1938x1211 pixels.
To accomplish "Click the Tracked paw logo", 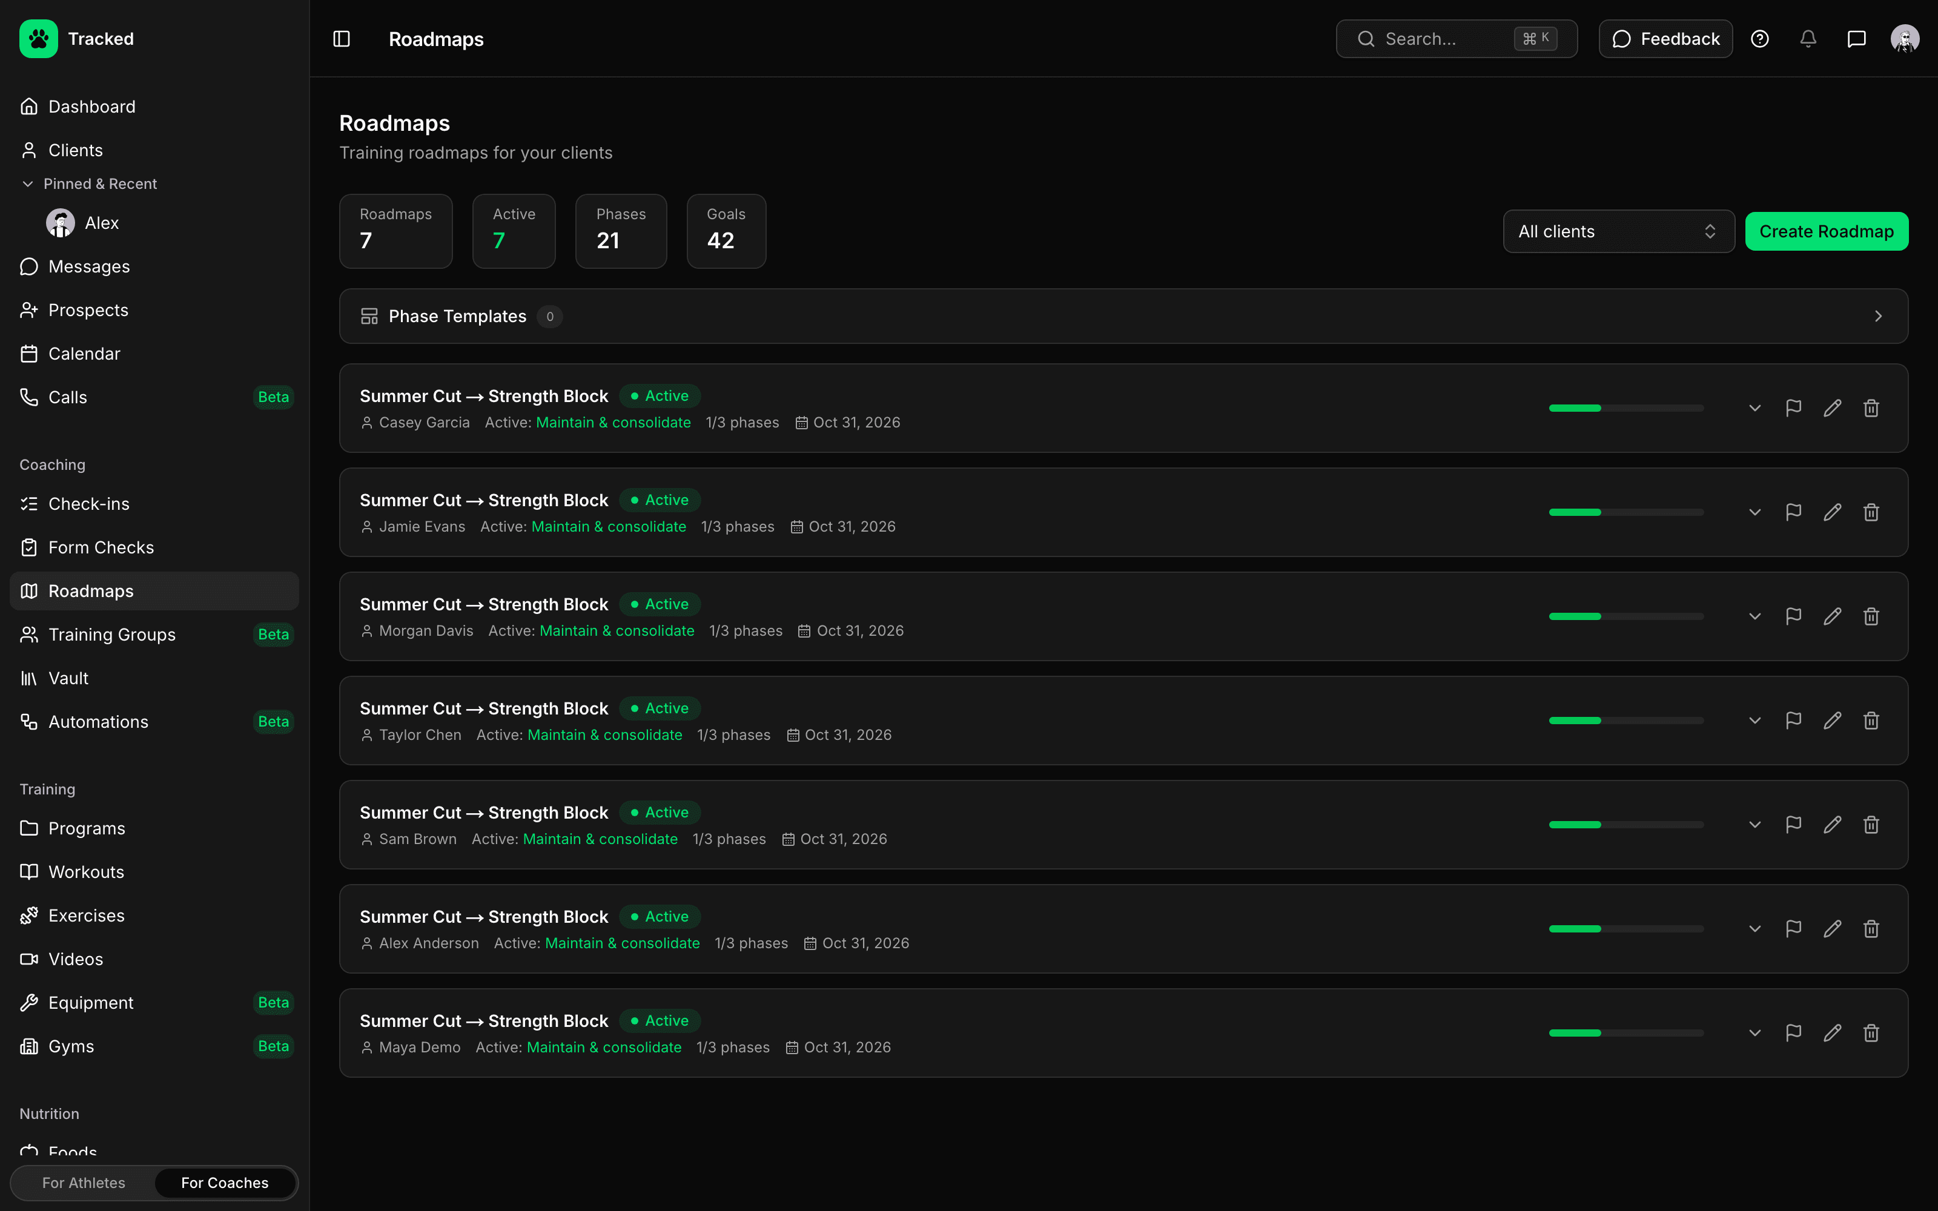I will [x=38, y=38].
